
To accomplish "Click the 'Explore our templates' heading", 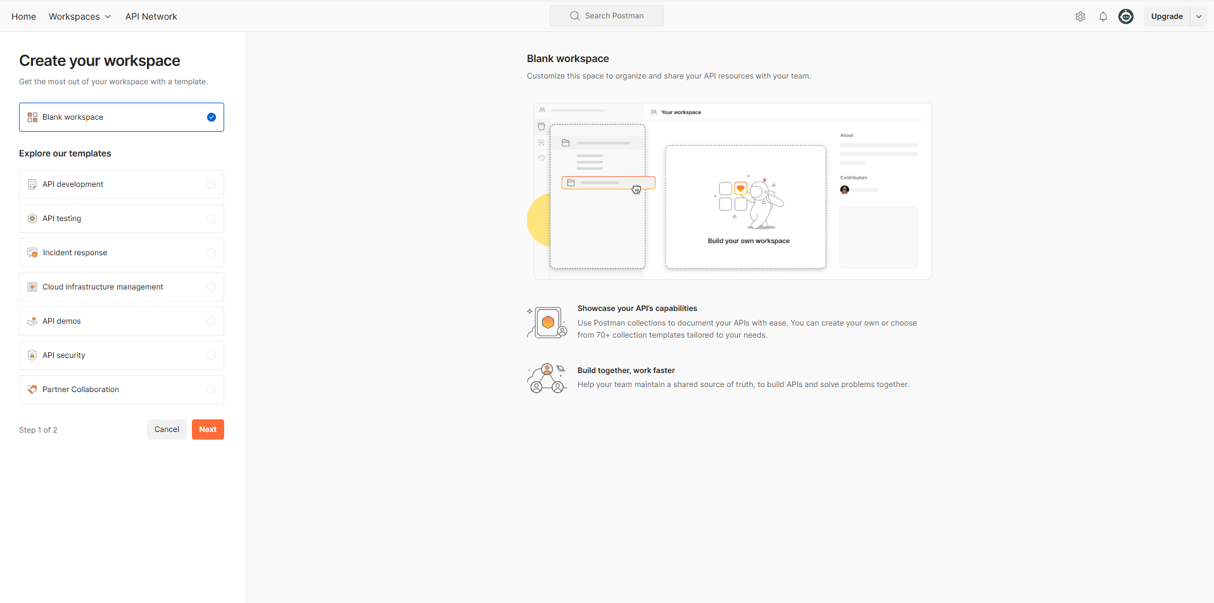I will coord(65,153).
